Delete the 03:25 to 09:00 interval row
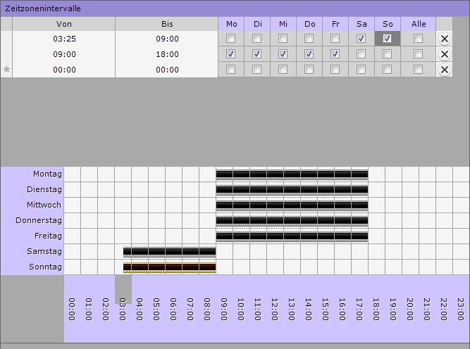This screenshot has height=349, width=470. (x=444, y=39)
